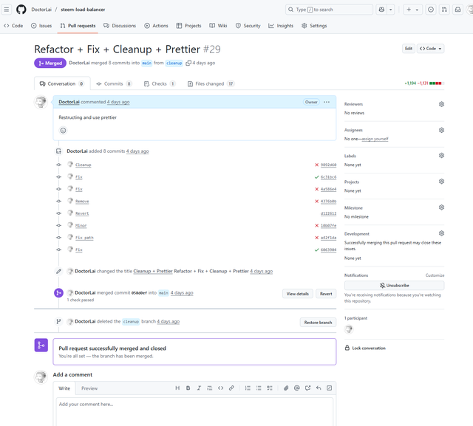This screenshot has width=473, height=426.
Task: Expand the Copilot dropdown arrow
Action: (391, 10)
